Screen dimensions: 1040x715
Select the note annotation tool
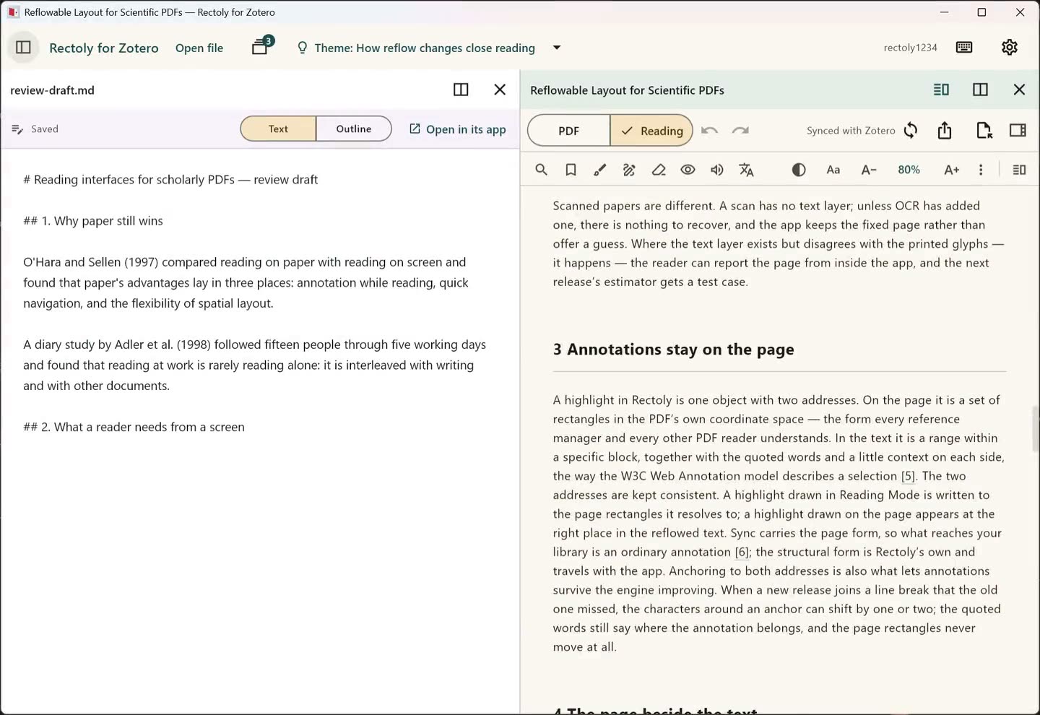629,170
